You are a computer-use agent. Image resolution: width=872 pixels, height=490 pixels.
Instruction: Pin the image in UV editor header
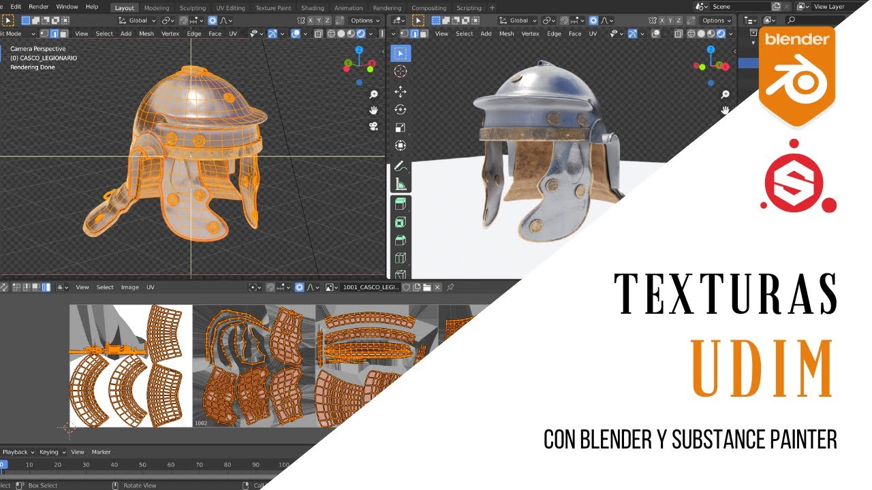pos(450,287)
